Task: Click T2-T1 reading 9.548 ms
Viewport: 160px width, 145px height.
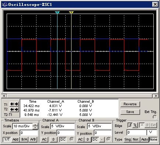Action: click(x=32, y=115)
